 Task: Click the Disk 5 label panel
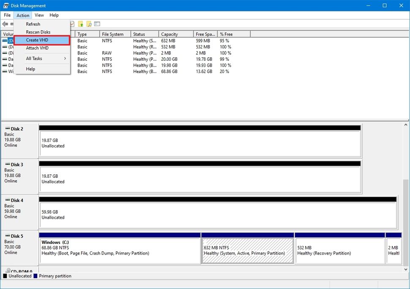pyautogui.click(x=19, y=248)
